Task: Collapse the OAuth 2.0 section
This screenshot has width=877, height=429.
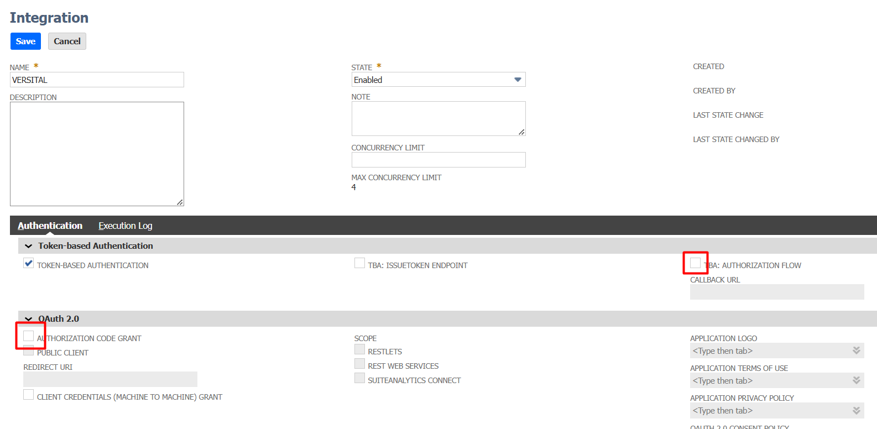Action: point(29,319)
